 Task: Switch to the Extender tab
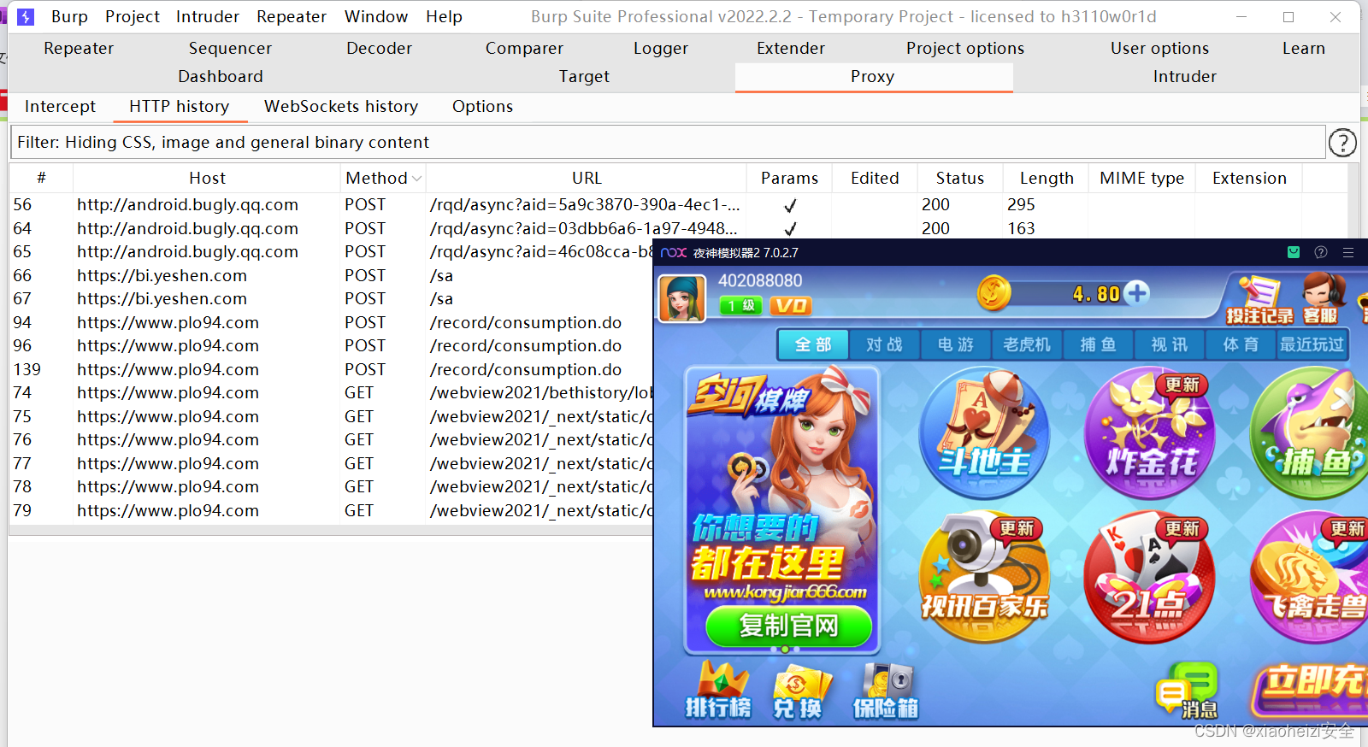click(791, 49)
